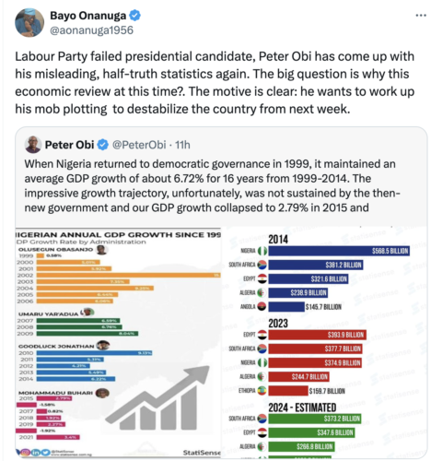
Task: Click the main tweet text about Labour Party
Action: tap(215, 83)
